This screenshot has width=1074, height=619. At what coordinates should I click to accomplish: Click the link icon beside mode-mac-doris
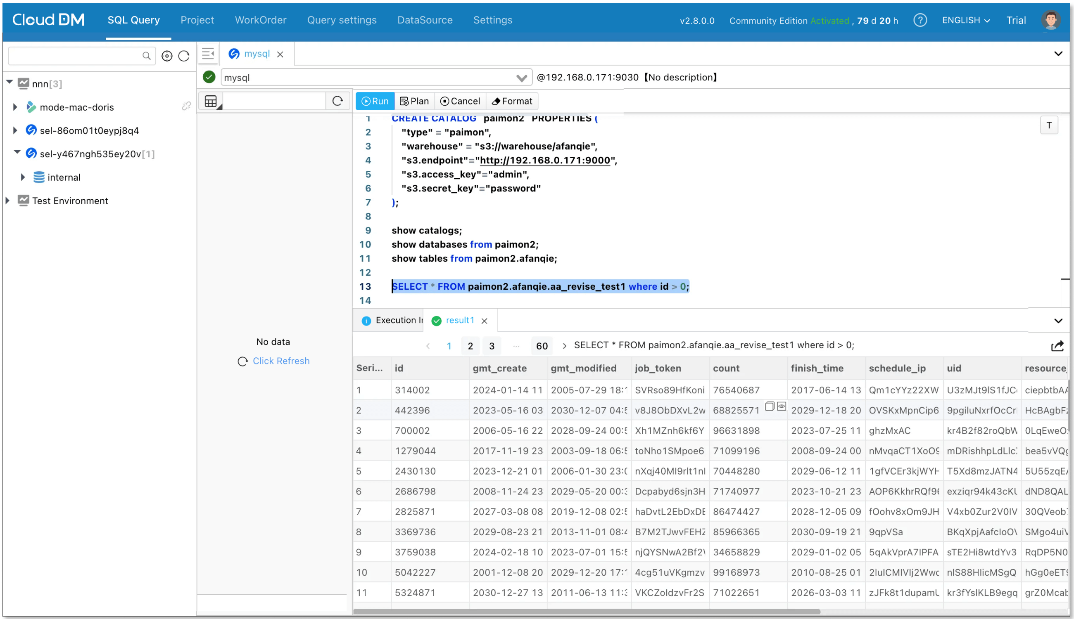(186, 106)
